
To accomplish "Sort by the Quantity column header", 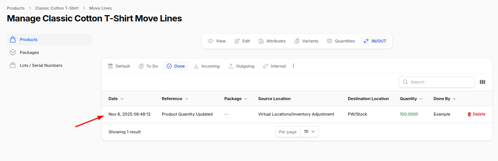I will (408, 99).
